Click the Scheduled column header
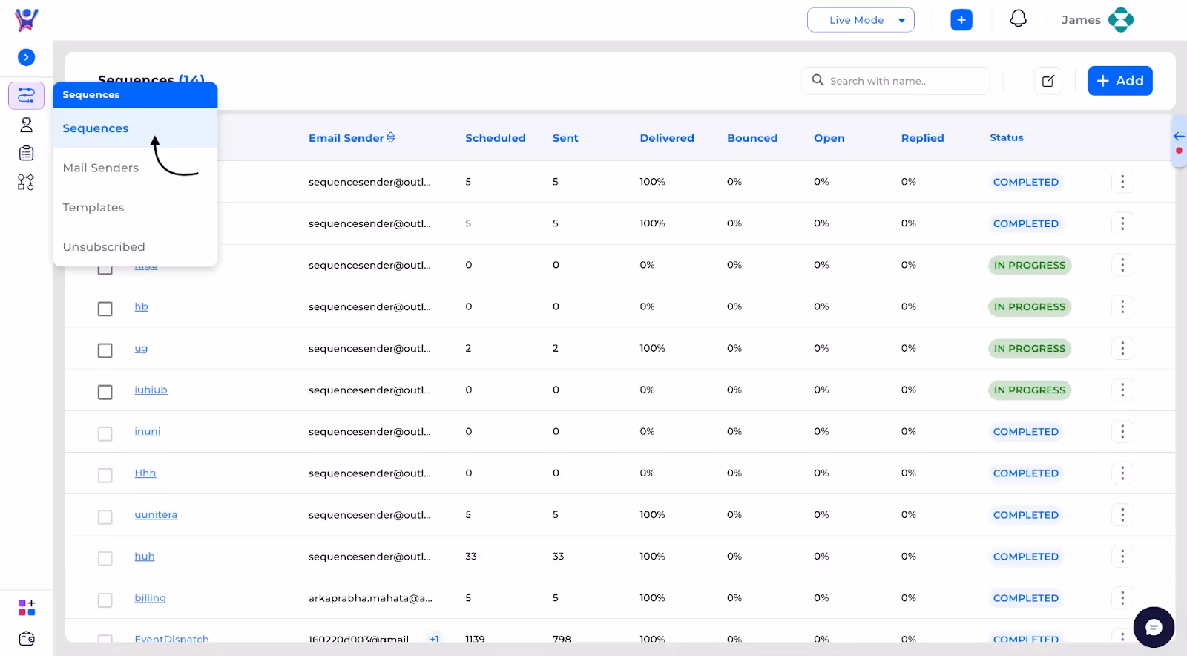Image resolution: width=1187 pixels, height=656 pixels. click(495, 138)
